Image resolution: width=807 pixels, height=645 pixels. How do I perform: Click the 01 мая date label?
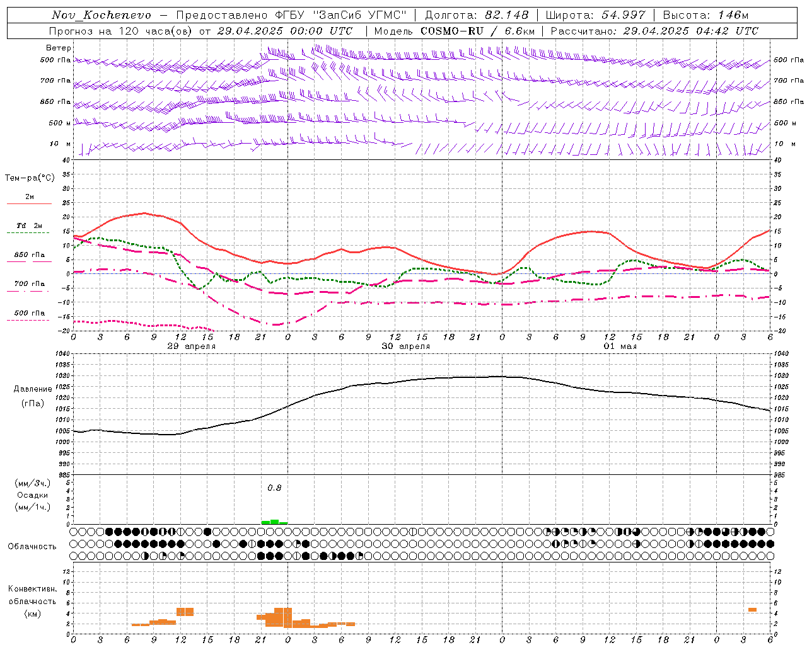620,346
